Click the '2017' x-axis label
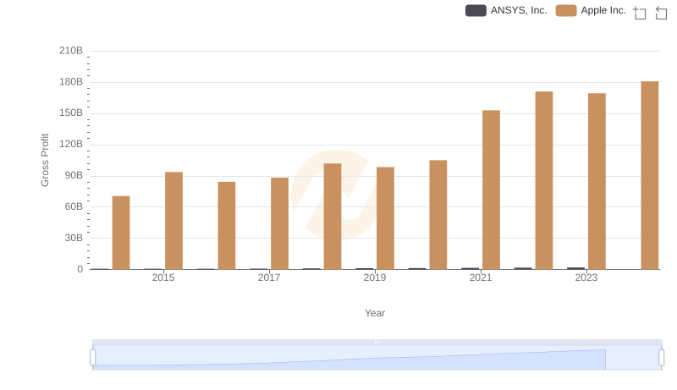 pos(269,277)
